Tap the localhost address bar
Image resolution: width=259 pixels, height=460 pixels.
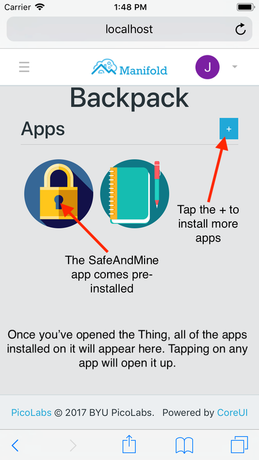click(129, 29)
